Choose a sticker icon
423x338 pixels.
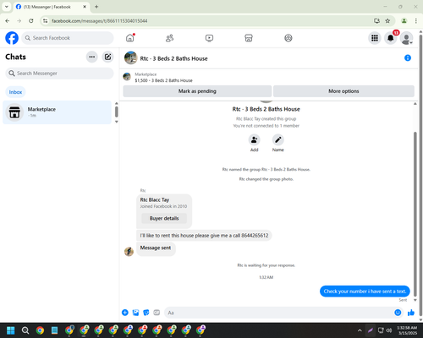(146, 313)
